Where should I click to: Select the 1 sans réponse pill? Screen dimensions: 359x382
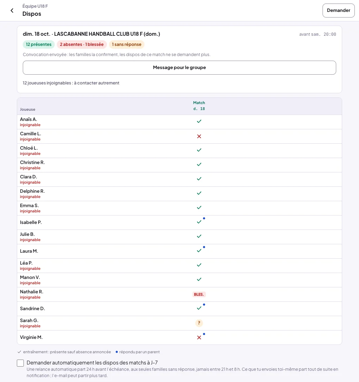pyautogui.click(x=127, y=45)
